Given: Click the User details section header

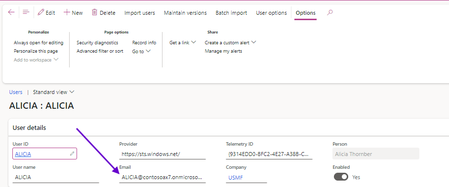Looking at the screenshot, I should tap(29, 127).
